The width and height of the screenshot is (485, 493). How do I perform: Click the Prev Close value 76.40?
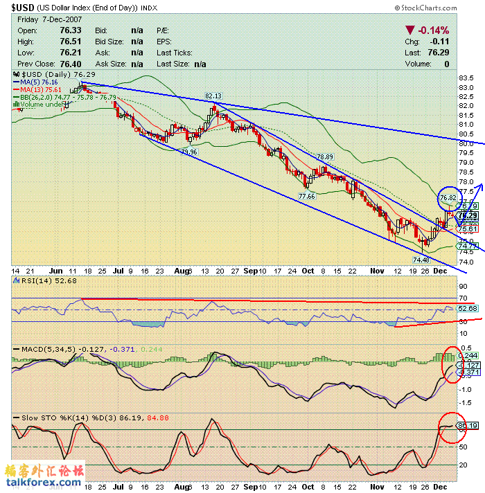[71, 64]
